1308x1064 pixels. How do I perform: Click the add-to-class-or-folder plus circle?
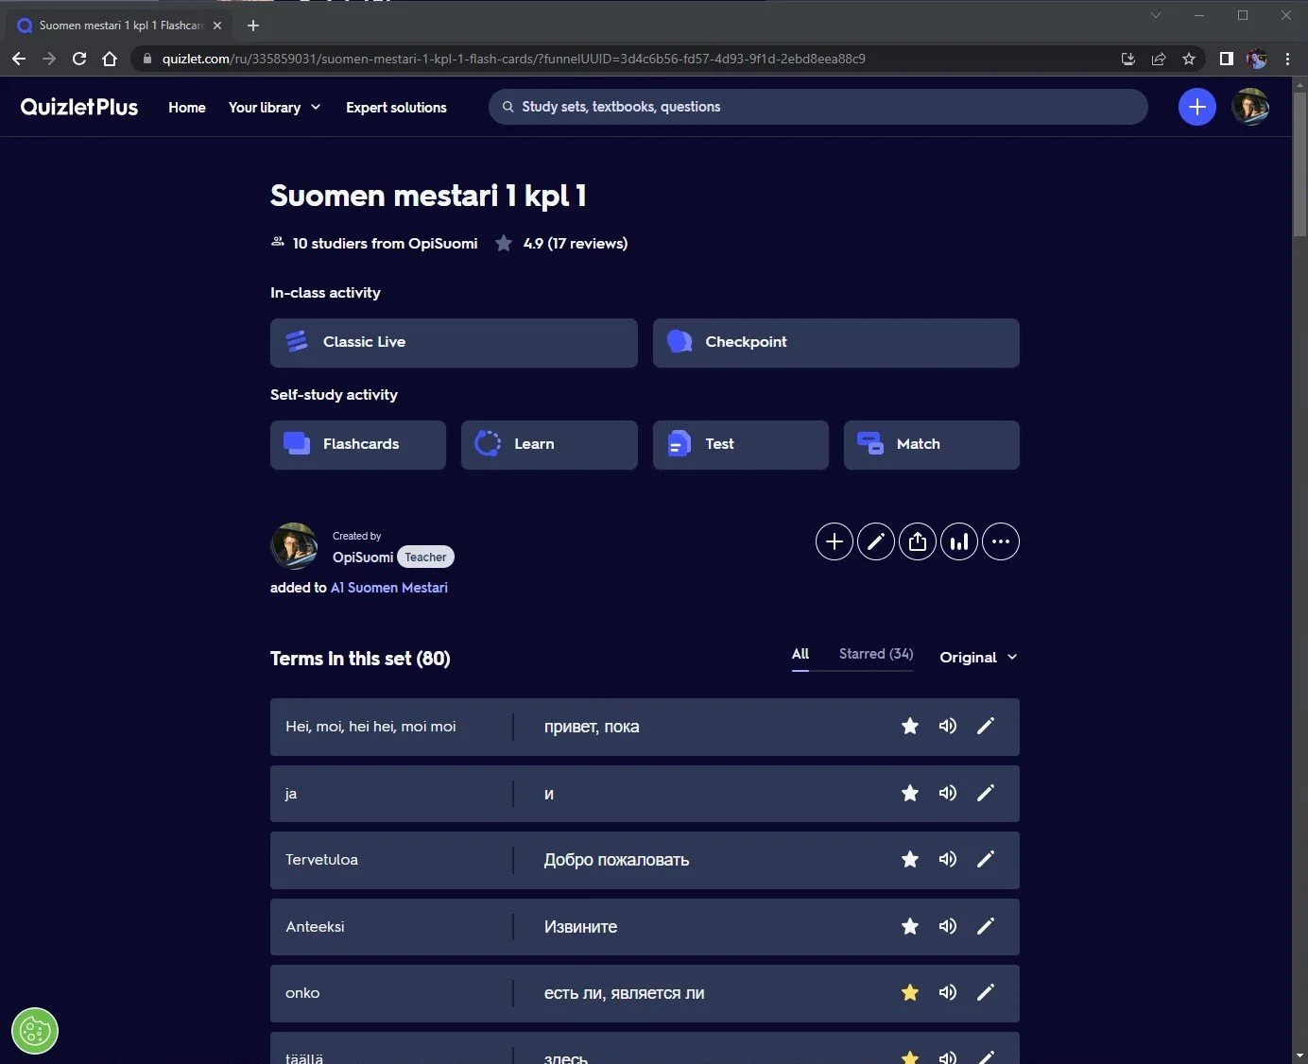click(x=834, y=541)
